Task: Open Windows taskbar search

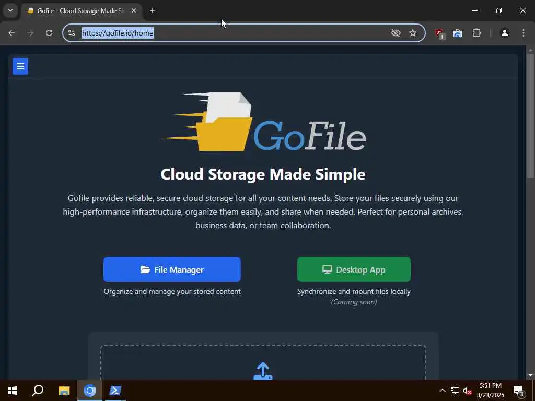Action: tap(38, 391)
